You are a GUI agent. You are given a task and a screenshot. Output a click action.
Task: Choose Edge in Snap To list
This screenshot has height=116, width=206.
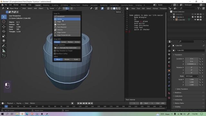pyautogui.click(x=67, y=22)
